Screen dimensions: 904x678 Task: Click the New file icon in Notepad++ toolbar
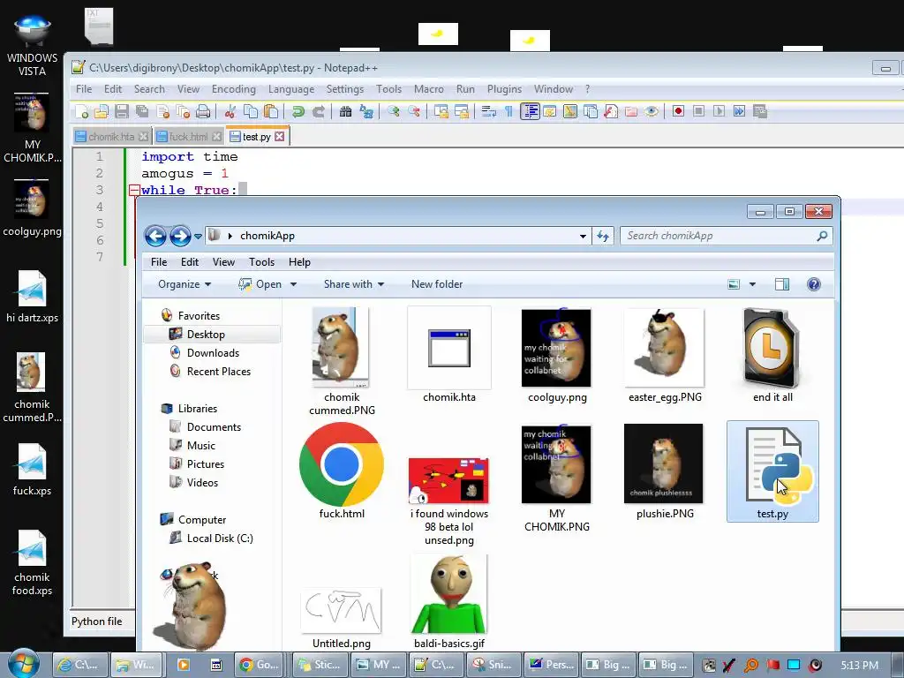pos(81,111)
